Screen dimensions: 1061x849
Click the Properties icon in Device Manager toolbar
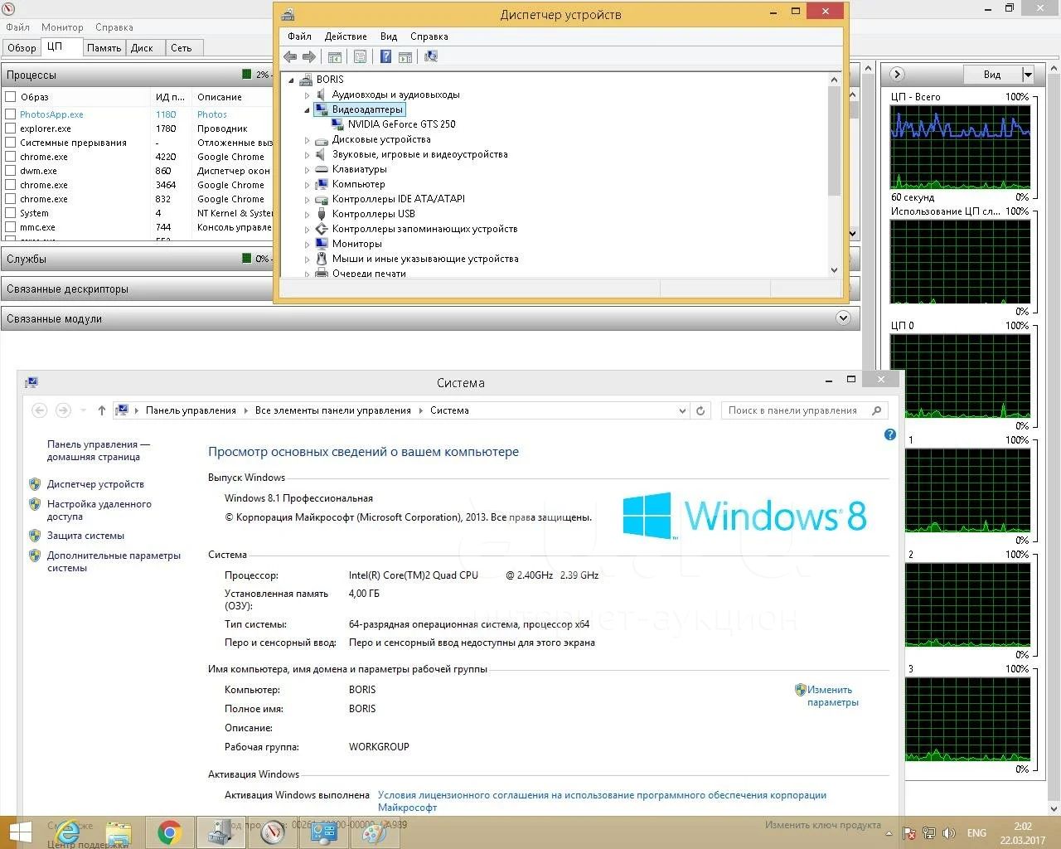click(360, 56)
